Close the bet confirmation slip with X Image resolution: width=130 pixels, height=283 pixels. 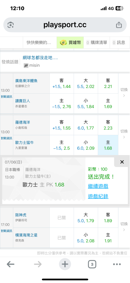point(122,162)
